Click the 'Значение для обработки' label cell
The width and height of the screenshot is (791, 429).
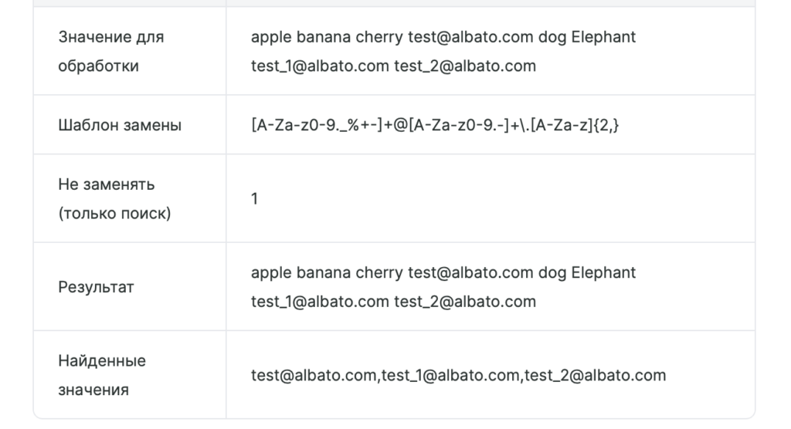coord(130,51)
